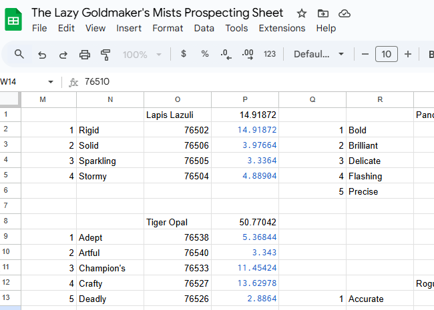Image resolution: width=434 pixels, height=310 pixels.
Task: Select the Rigid cell
Action: [110, 130]
